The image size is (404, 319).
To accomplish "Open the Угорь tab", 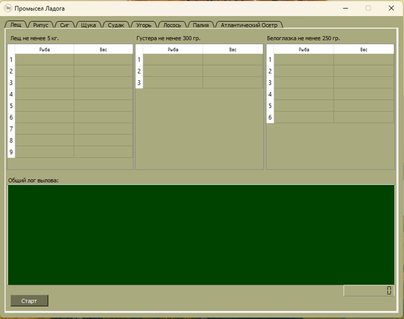I will [144, 25].
